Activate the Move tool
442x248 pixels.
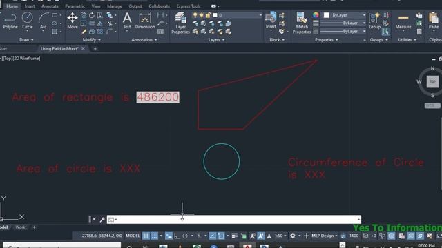tap(73, 21)
